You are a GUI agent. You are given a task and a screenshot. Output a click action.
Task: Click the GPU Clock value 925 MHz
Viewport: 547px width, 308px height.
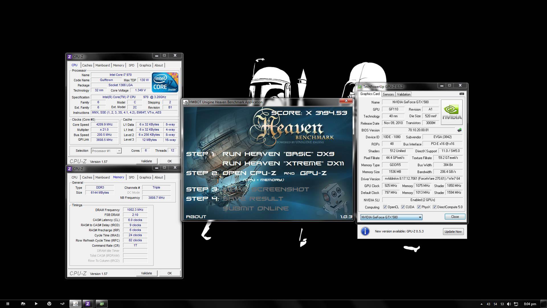[391, 186]
